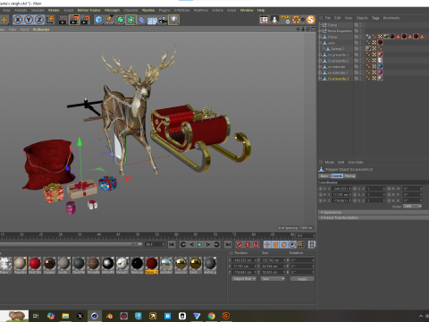Open Object Manager Tags menu
Screen dimensions: 429x322
pyautogui.click(x=375, y=18)
